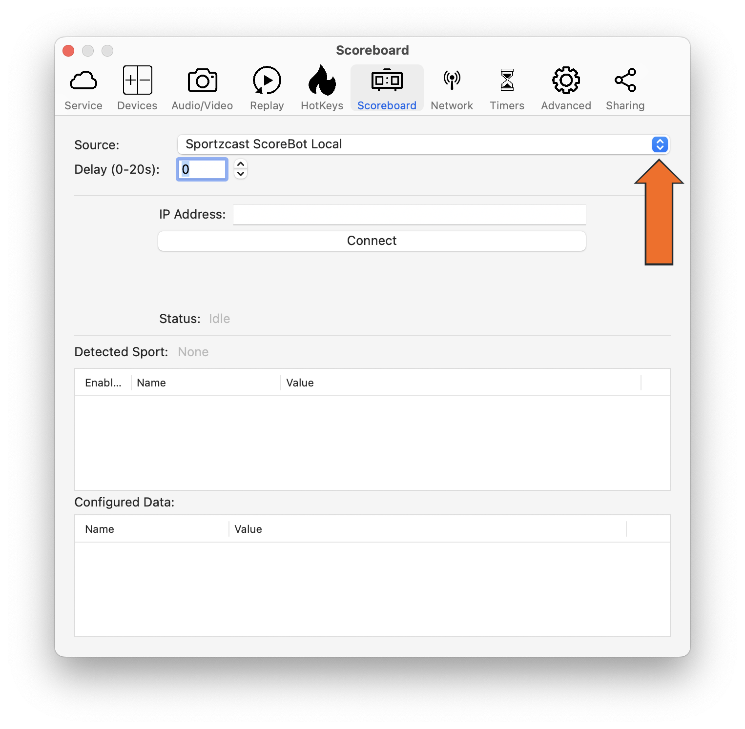Image resolution: width=745 pixels, height=729 pixels.
Task: Click inside the IP Address field
Action: pyautogui.click(x=409, y=214)
